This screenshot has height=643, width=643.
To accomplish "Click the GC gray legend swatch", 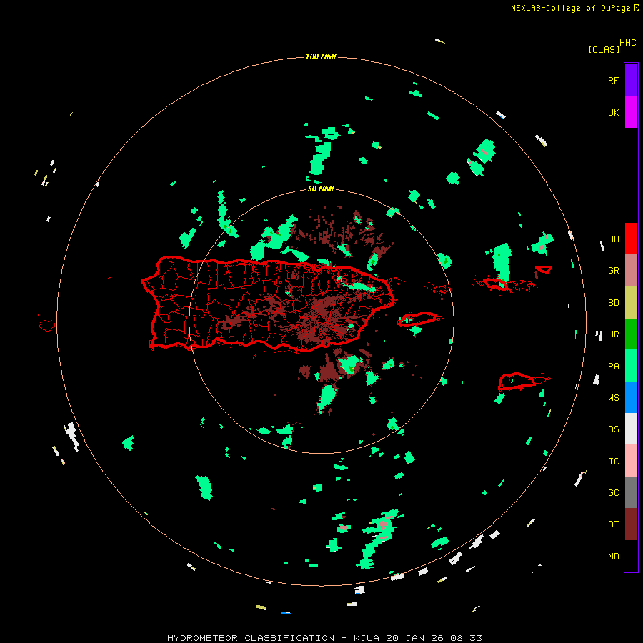I will tap(631, 492).
